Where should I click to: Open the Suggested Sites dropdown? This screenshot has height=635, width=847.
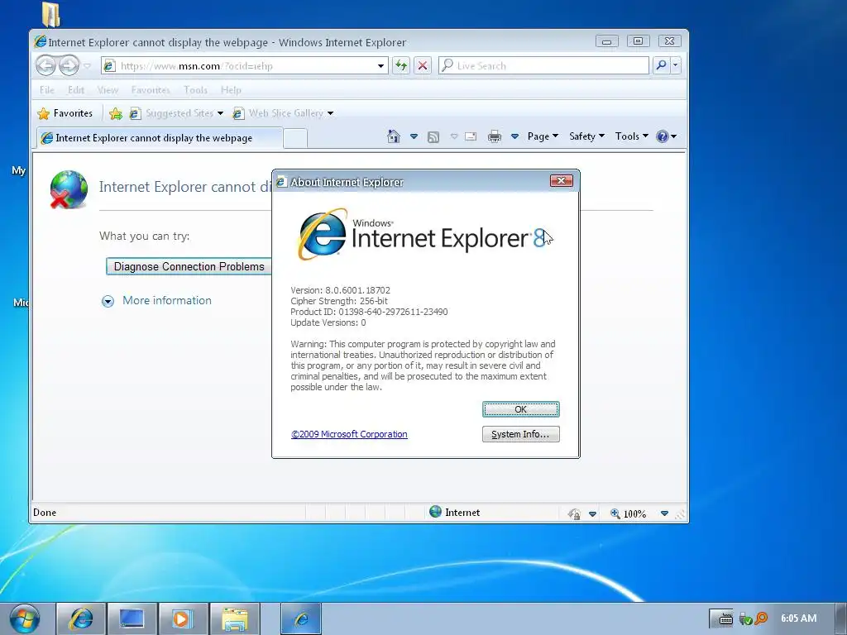tap(177, 113)
